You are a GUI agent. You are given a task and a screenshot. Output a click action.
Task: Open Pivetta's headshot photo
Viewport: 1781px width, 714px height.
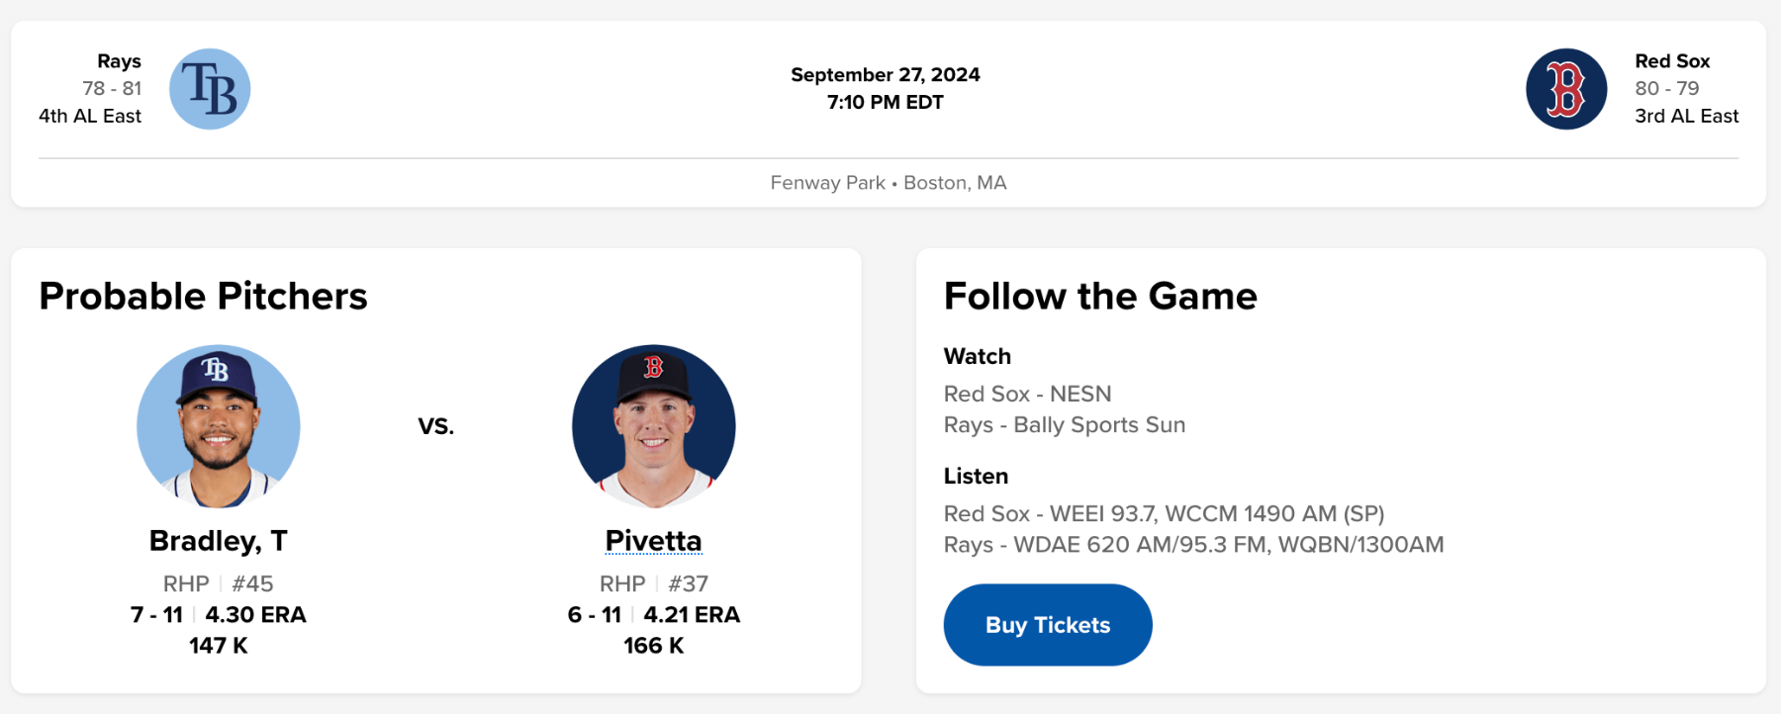[x=653, y=426]
